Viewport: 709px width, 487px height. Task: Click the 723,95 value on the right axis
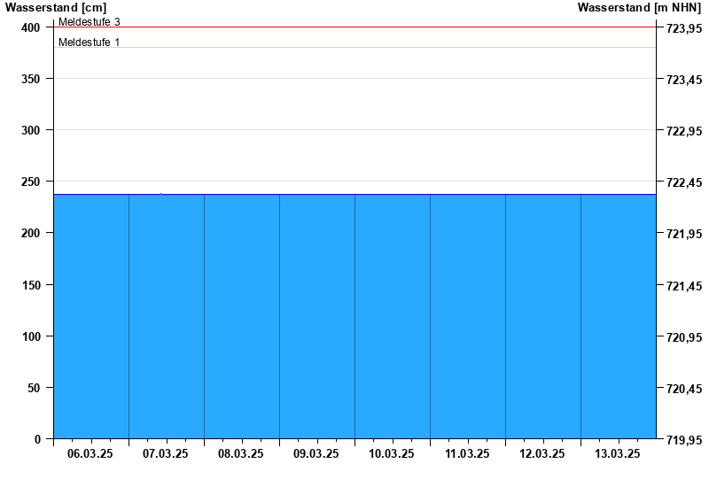click(x=684, y=28)
